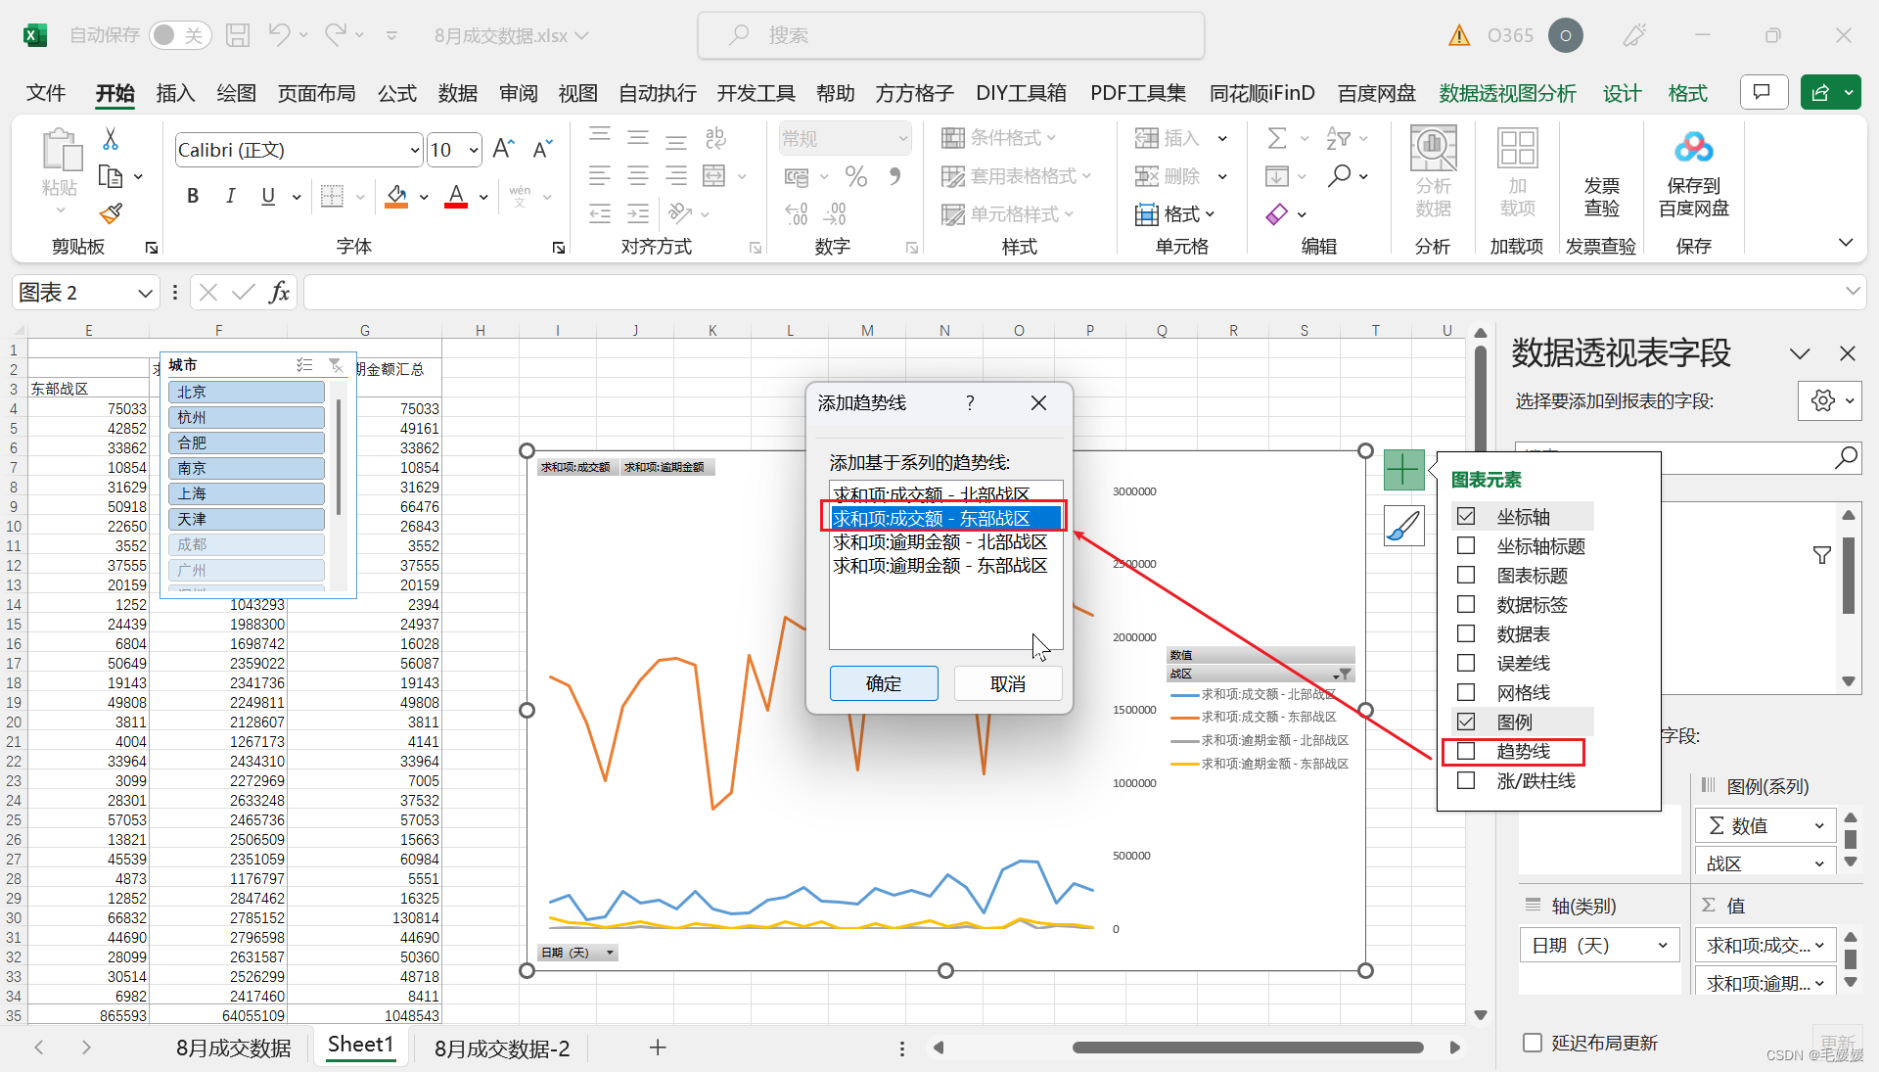This screenshot has height=1072, width=1879.
Task: Click 确定 button in 添加趋势线 dialog
Action: (x=884, y=684)
